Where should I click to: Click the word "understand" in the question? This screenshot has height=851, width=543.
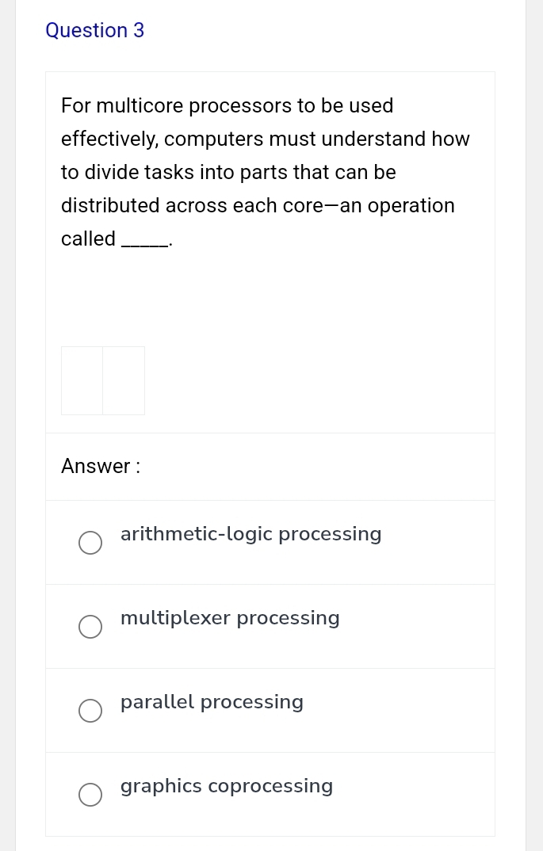tap(375, 139)
